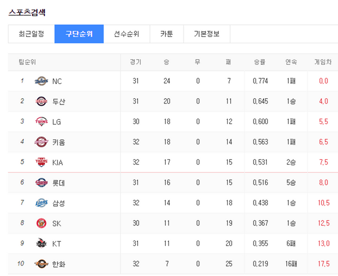Click KT streak value 6패
The width and height of the screenshot is (338, 276).
[x=291, y=243]
